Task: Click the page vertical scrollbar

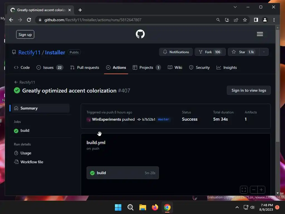Action: [277, 86]
